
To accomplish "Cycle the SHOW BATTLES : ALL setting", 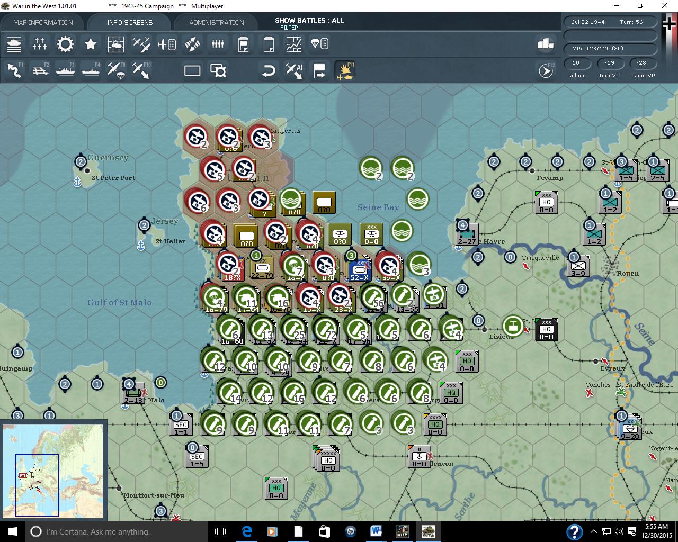I will pos(309,20).
